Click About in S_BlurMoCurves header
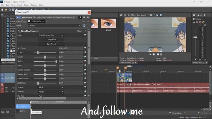The image size is (212, 119). 79,31
